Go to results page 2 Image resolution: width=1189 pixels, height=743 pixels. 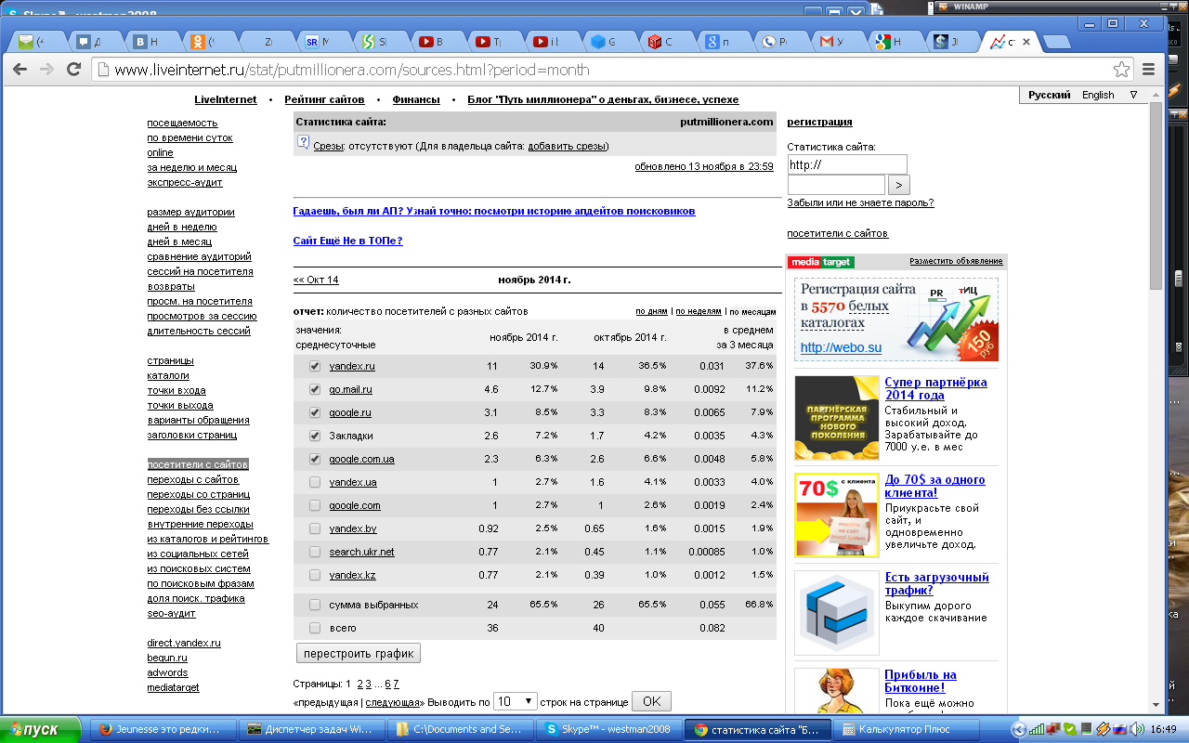pos(359,684)
